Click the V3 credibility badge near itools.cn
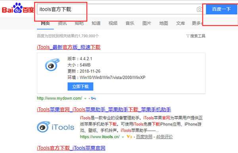 coord(129,137)
